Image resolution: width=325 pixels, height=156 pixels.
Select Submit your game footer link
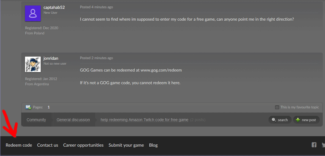pos(126,145)
